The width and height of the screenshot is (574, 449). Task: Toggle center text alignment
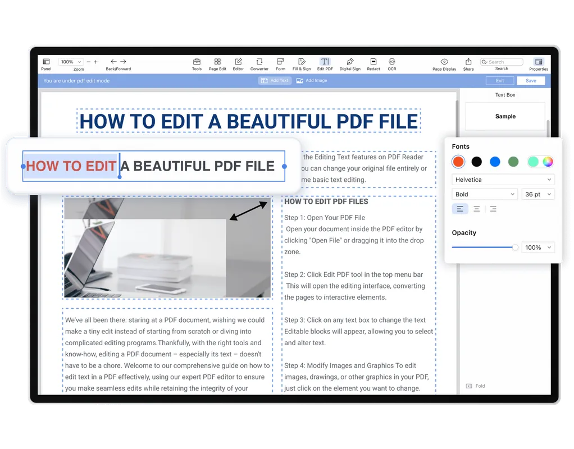click(x=476, y=208)
